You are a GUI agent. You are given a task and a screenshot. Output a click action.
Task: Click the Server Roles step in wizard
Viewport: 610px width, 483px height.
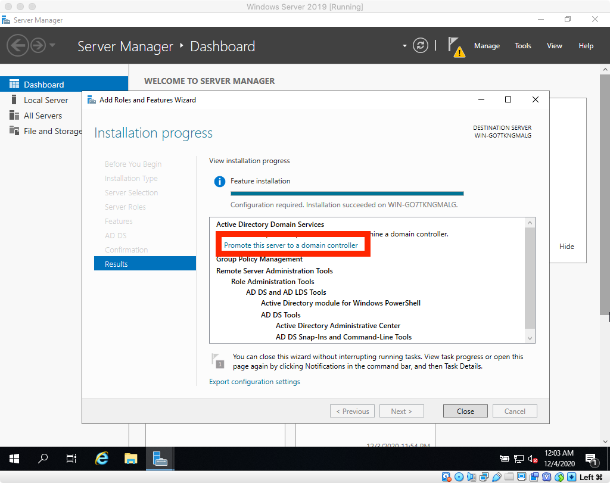click(125, 207)
